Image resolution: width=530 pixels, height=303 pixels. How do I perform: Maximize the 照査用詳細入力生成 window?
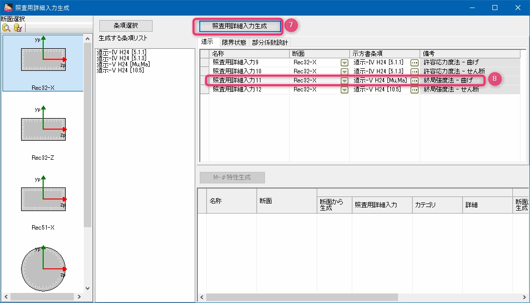(x=495, y=8)
